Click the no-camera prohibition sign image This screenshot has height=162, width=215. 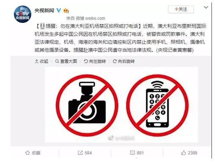[x=87, y=105]
